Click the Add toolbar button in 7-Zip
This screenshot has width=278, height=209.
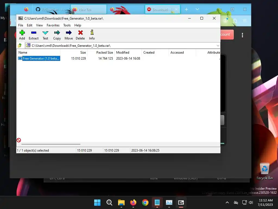click(x=22, y=35)
